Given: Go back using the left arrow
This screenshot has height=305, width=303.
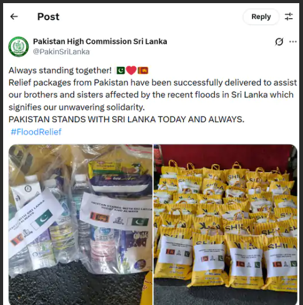Looking at the screenshot, I should (x=14, y=16).
